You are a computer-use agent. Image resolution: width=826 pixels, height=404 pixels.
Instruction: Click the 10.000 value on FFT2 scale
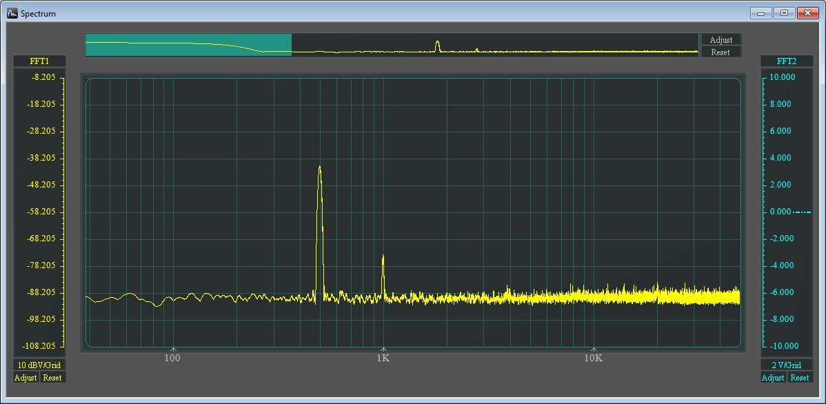point(783,77)
